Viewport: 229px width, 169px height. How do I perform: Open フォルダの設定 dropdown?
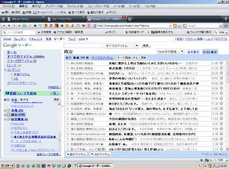(170, 52)
